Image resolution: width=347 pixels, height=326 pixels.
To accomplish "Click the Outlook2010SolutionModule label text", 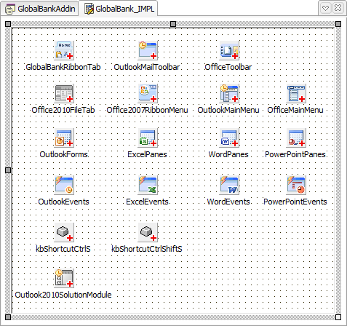I will click(63, 295).
